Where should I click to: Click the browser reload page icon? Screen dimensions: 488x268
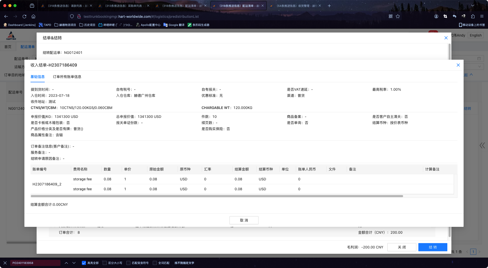pos(24,17)
